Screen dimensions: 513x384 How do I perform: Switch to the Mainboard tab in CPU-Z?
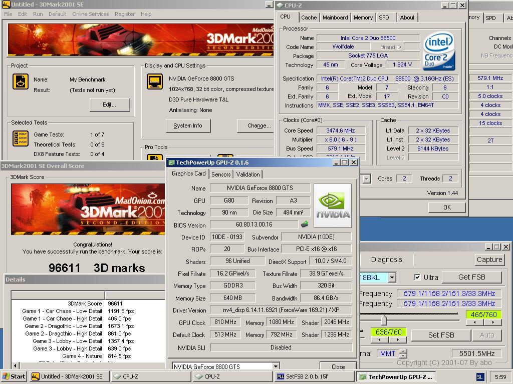[335, 17]
